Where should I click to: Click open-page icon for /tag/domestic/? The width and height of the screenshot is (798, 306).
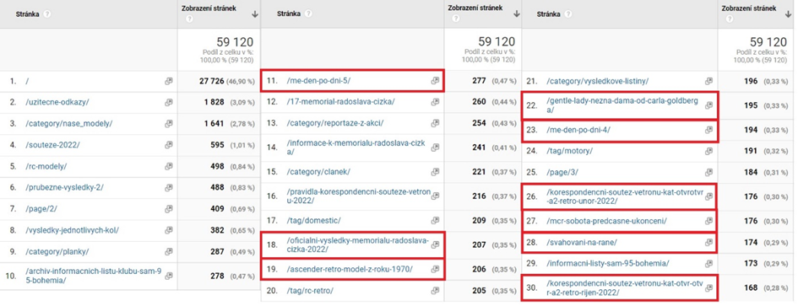tap(435, 220)
